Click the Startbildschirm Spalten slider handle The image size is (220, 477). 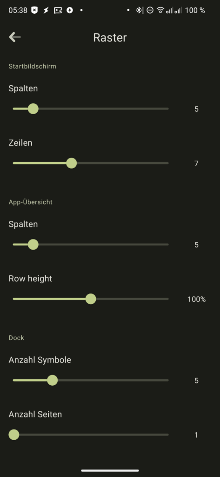[33, 109]
